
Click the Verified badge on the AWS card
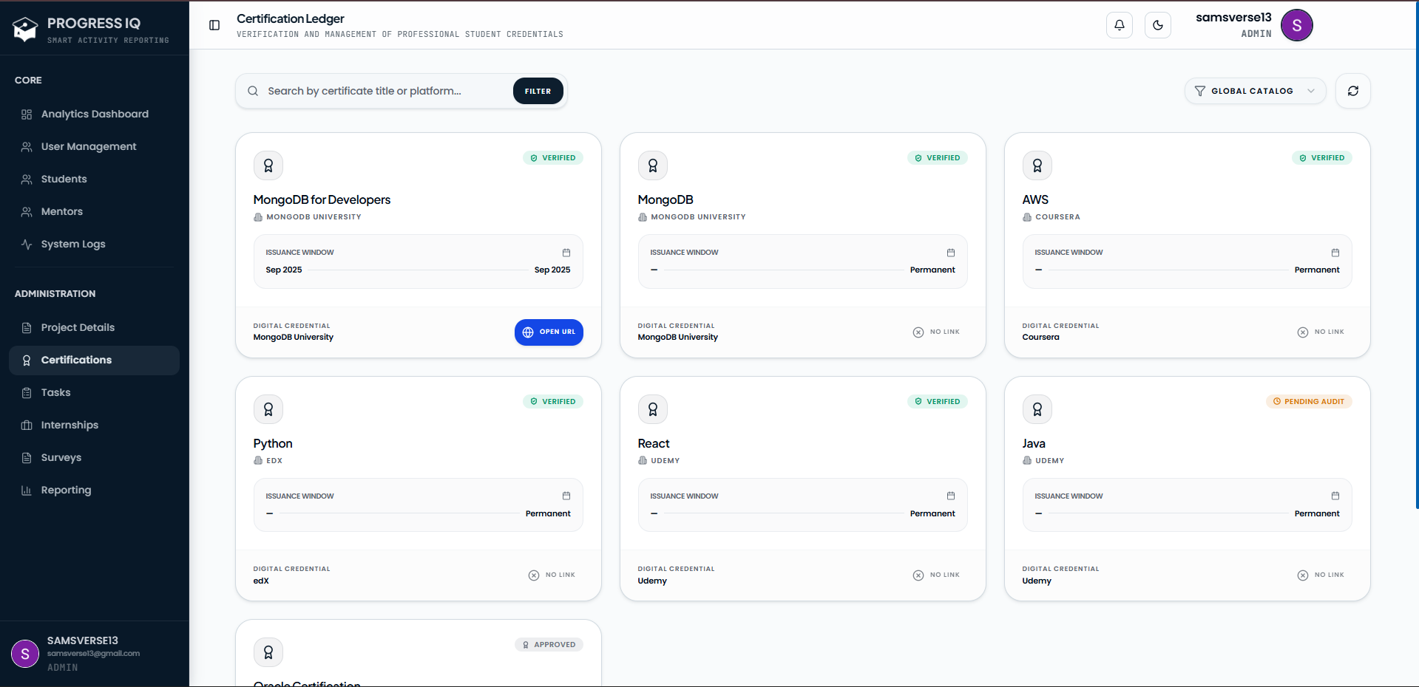click(1322, 158)
